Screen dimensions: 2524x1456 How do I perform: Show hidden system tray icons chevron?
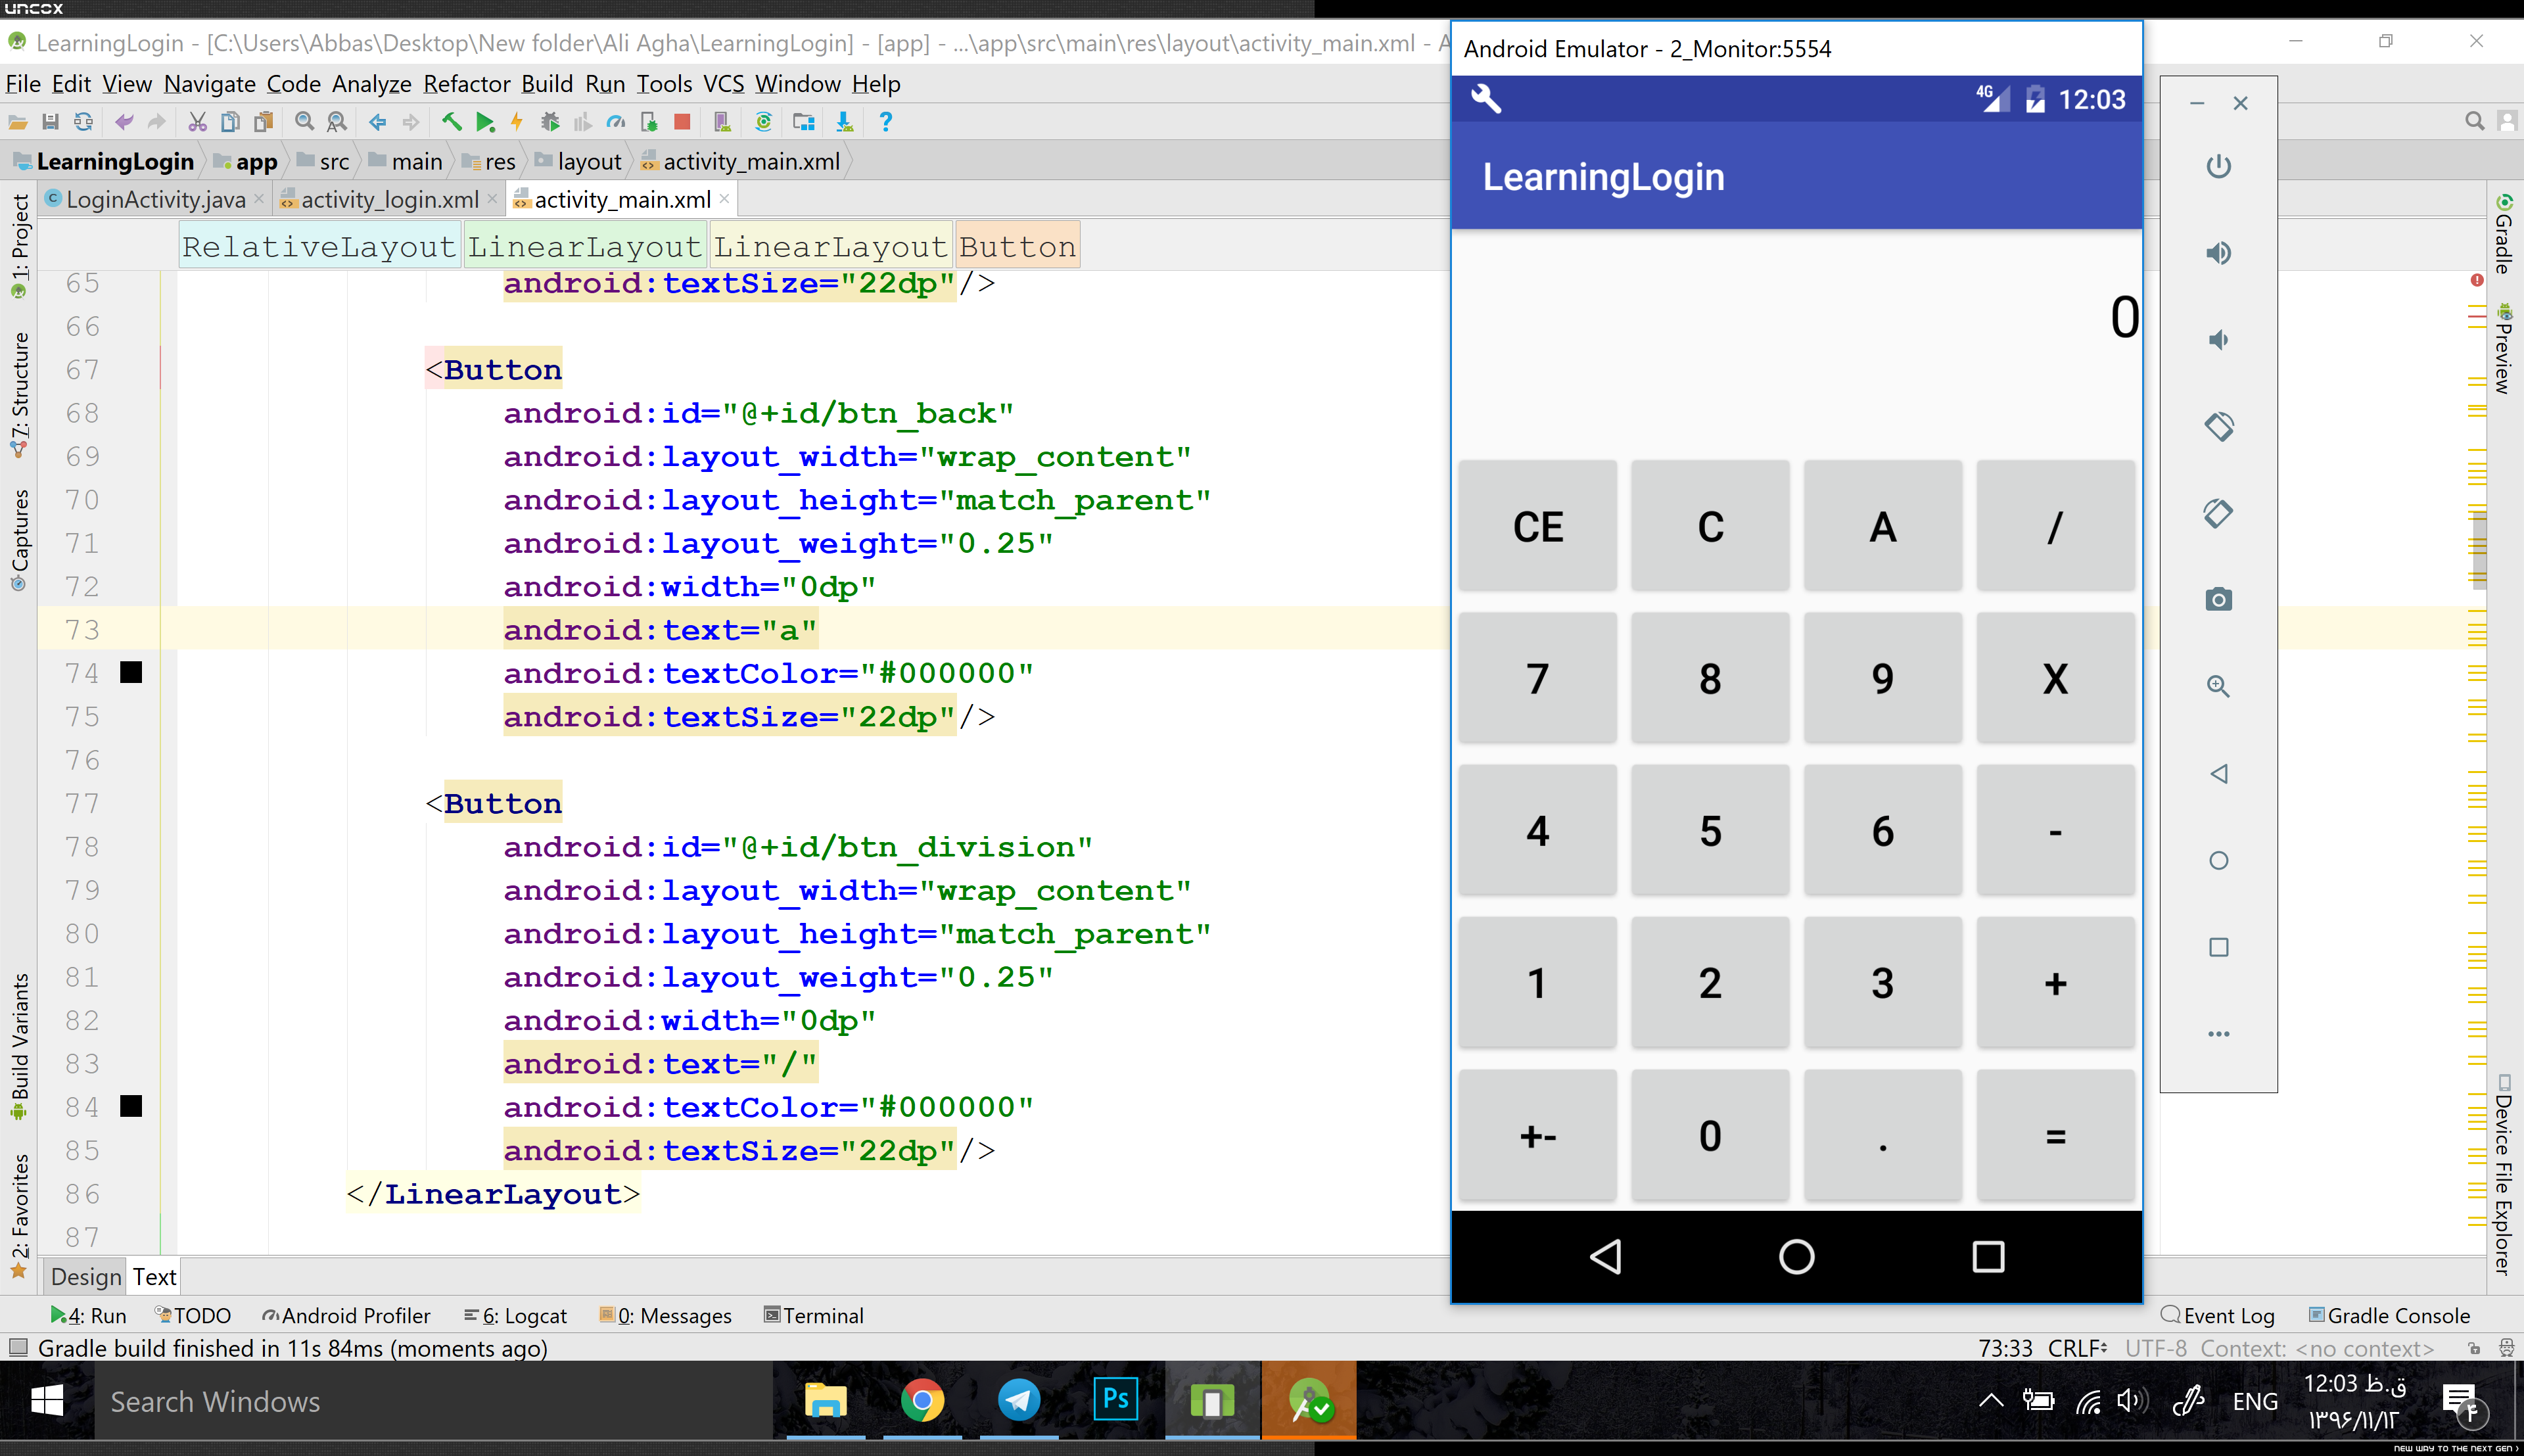(1990, 1401)
